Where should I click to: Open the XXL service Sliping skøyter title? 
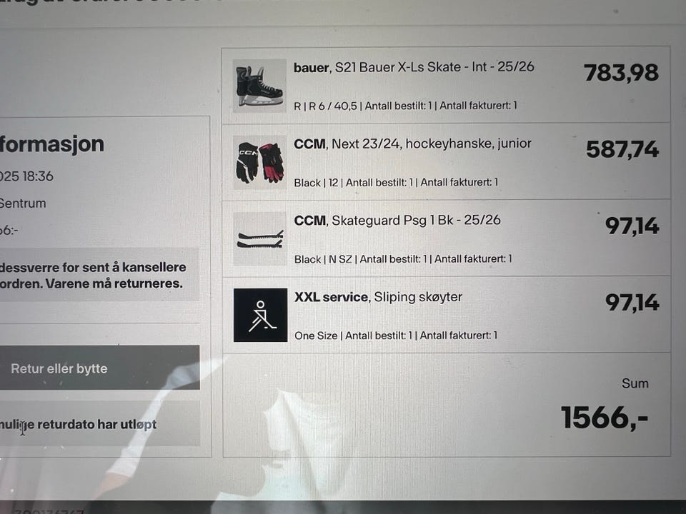pos(378,297)
